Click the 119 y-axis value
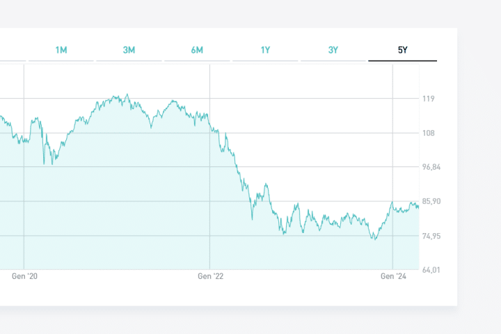This screenshot has height=334, width=501. [x=428, y=99]
